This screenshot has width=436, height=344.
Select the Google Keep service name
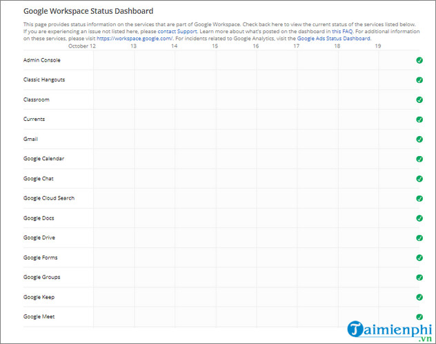[x=39, y=297]
